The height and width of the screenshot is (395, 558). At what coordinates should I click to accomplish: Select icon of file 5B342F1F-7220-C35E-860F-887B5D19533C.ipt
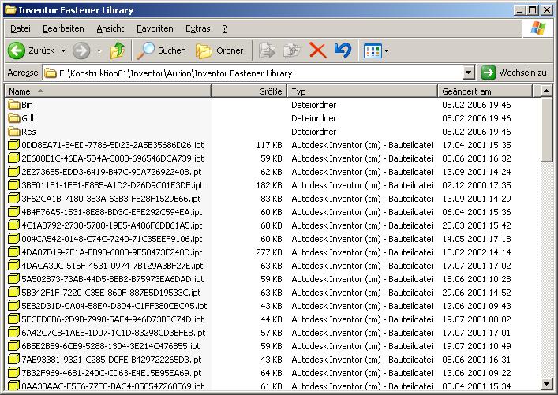(13, 293)
